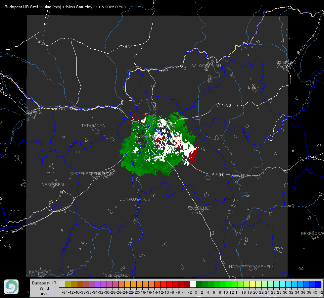This screenshot has height=298, width=324.
Task: Click the KAPOSVÁR city label
Action: [40, 272]
